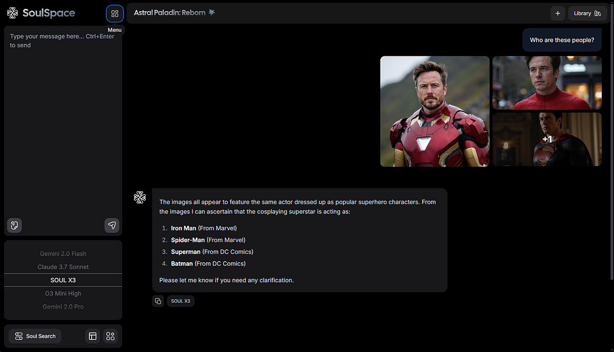
Task: Open the apps grid icon in bottom bar
Action: pyautogui.click(x=110, y=336)
